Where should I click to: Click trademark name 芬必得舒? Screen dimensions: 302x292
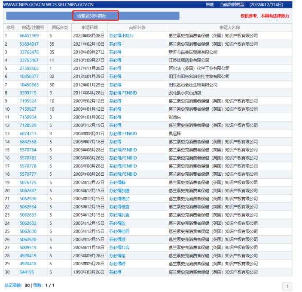point(117,264)
